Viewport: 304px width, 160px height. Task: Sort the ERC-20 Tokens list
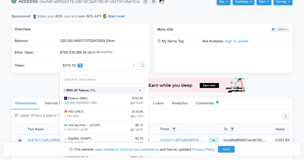[x=140, y=90]
